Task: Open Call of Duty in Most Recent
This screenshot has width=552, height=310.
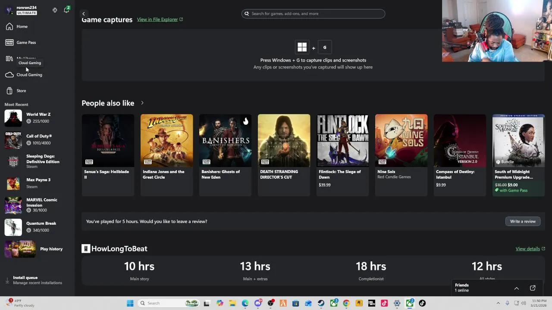Action: pos(38,139)
